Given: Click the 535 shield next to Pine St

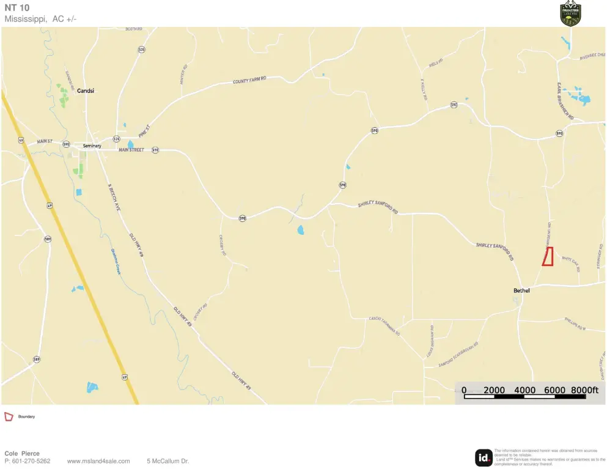Looking at the screenshot, I should (117, 139).
